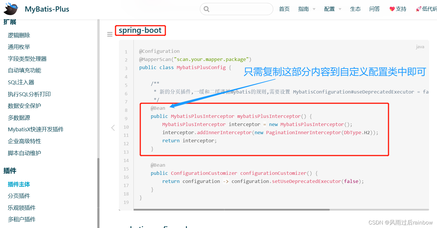Click the setUseDeprecatedExecutor(false) code line
This screenshot has width=437, height=228.
click(x=263, y=181)
